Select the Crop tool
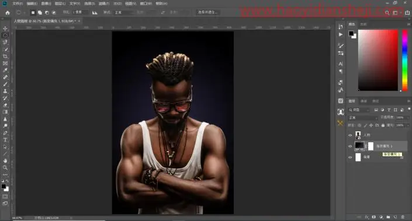 (5, 57)
